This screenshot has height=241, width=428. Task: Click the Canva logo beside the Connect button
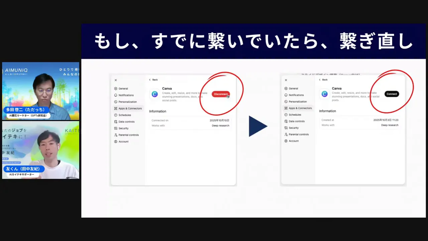(325, 94)
